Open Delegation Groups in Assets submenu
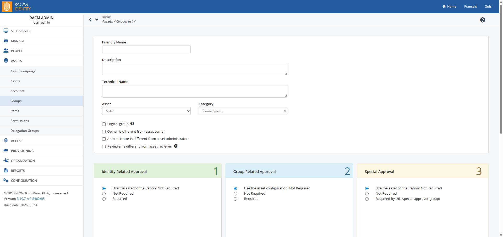Image resolution: width=503 pixels, height=237 pixels. click(25, 131)
